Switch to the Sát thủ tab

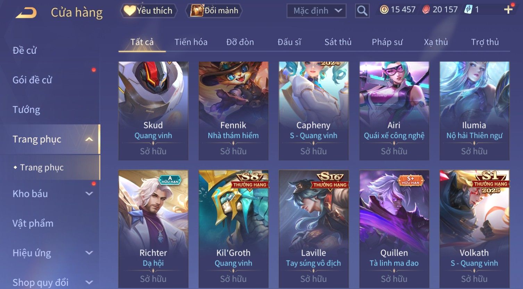tap(338, 42)
